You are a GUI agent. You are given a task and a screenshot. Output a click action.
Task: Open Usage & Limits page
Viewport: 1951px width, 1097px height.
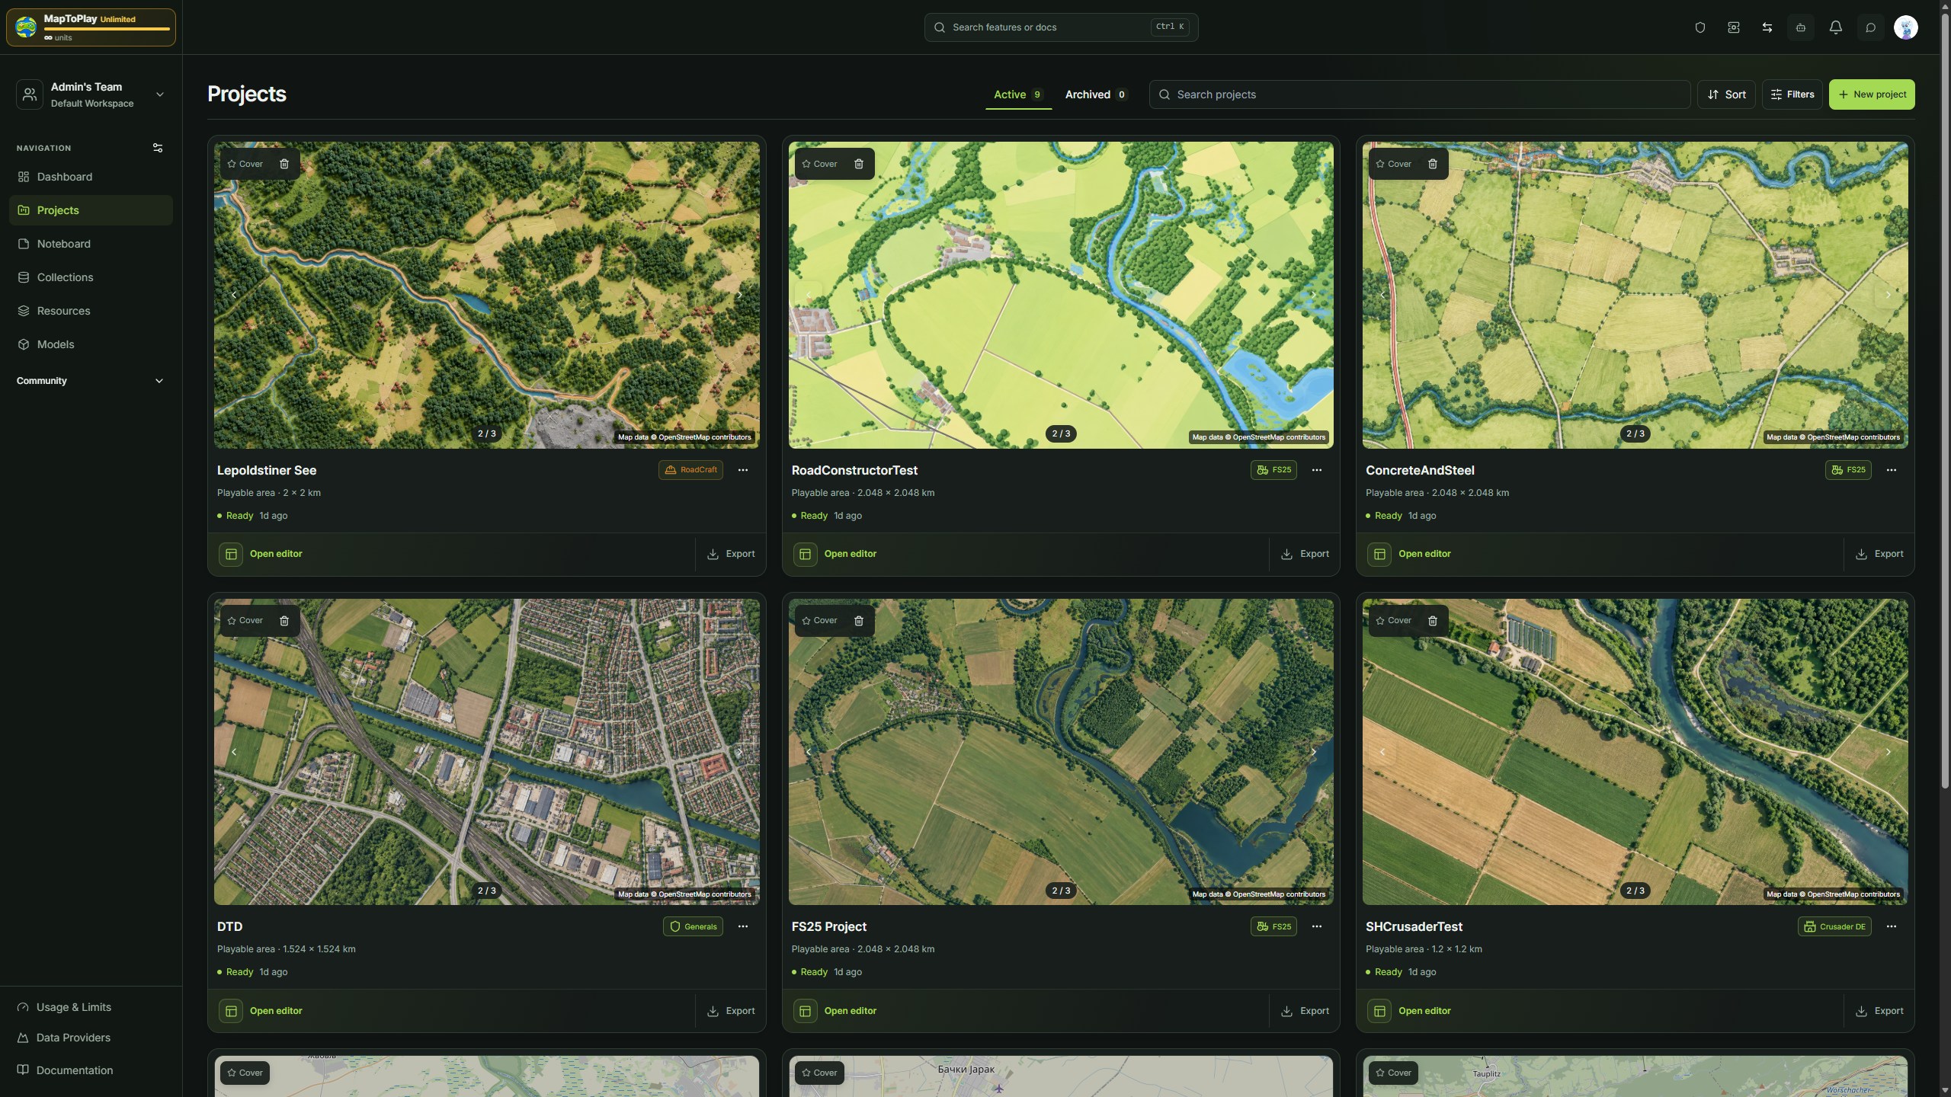91,1007
